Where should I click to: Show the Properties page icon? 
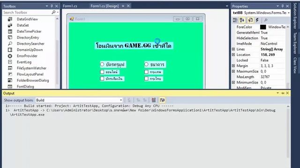250,20
